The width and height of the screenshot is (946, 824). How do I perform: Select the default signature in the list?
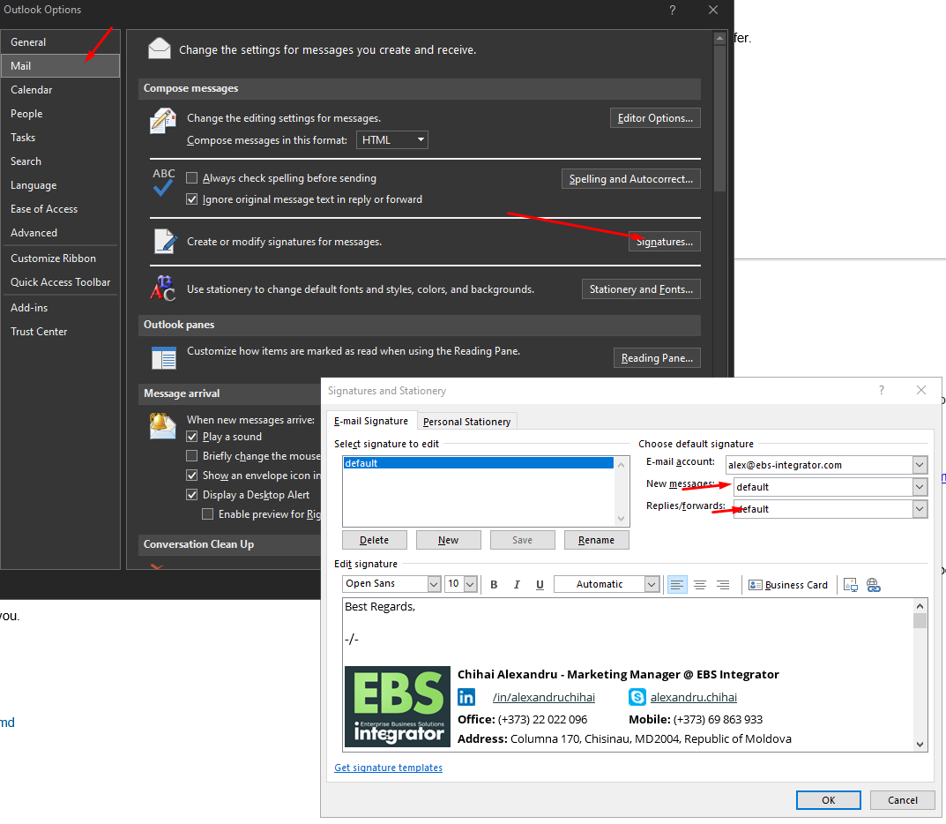click(476, 463)
